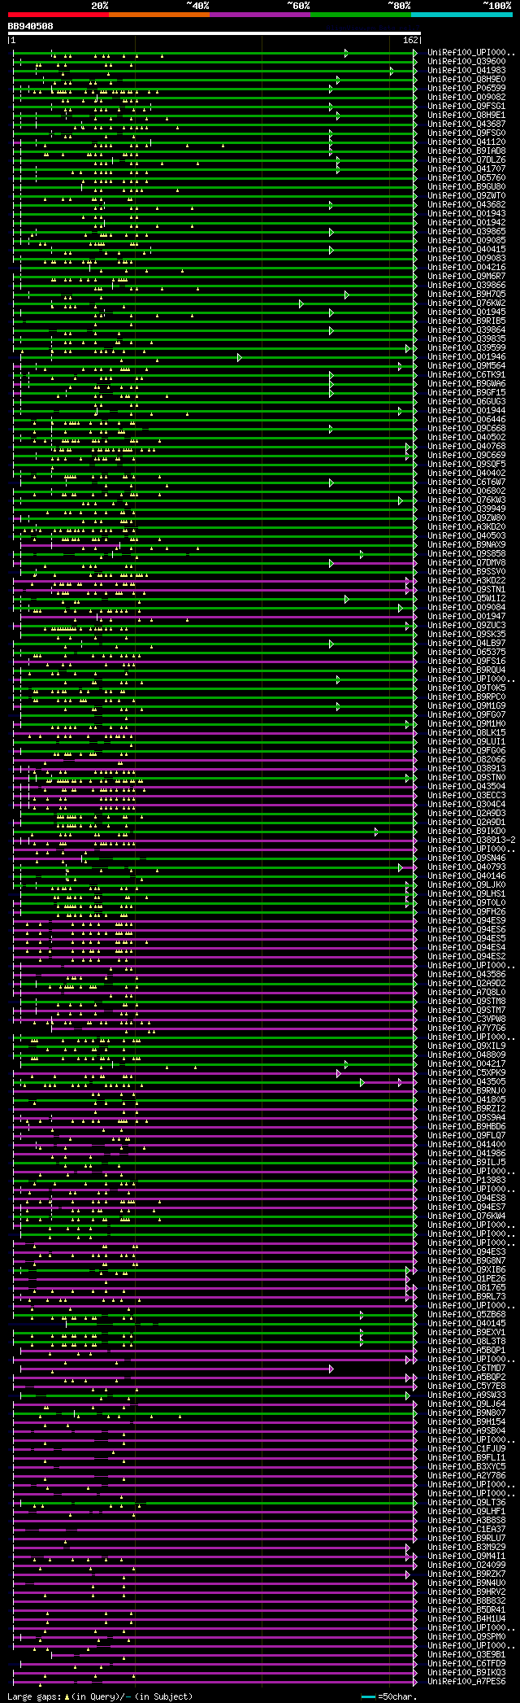
Task: Open hit UniRef100_Q09082
Action: click(466, 97)
